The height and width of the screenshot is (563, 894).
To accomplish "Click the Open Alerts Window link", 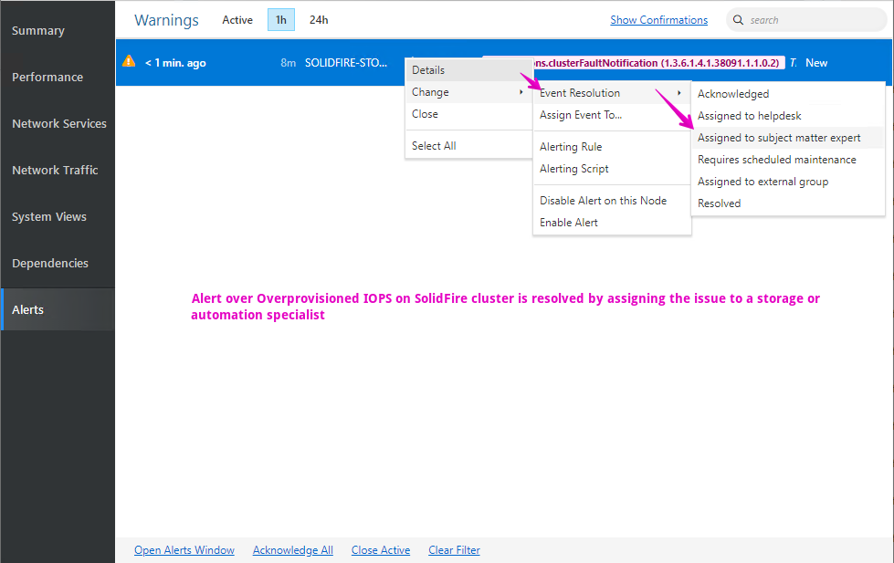I will click(184, 550).
